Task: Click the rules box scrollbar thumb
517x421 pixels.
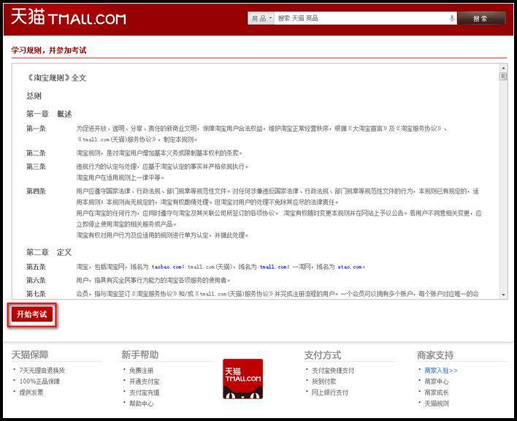Action: click(x=503, y=77)
